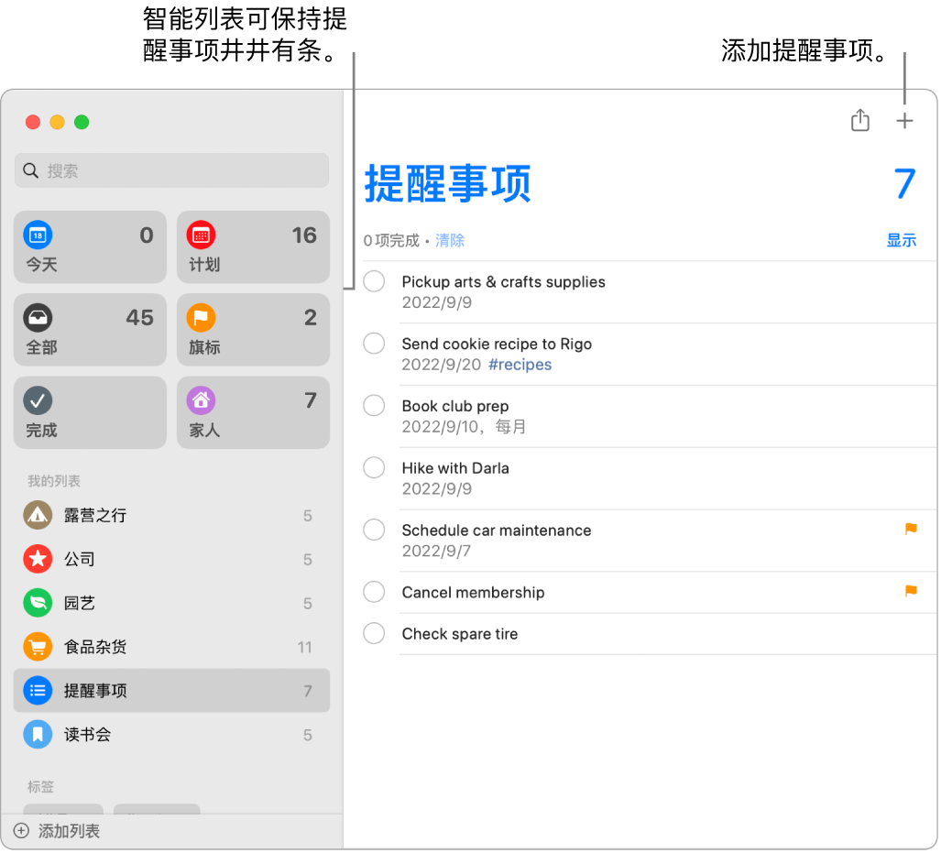Screen dimensions: 941x853
Task: Select the 家人 list
Action: coord(253,412)
